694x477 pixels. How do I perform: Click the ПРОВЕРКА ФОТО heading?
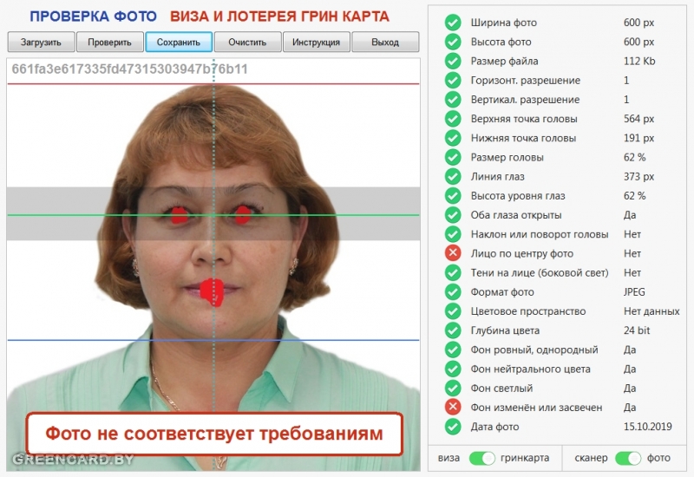point(93,16)
